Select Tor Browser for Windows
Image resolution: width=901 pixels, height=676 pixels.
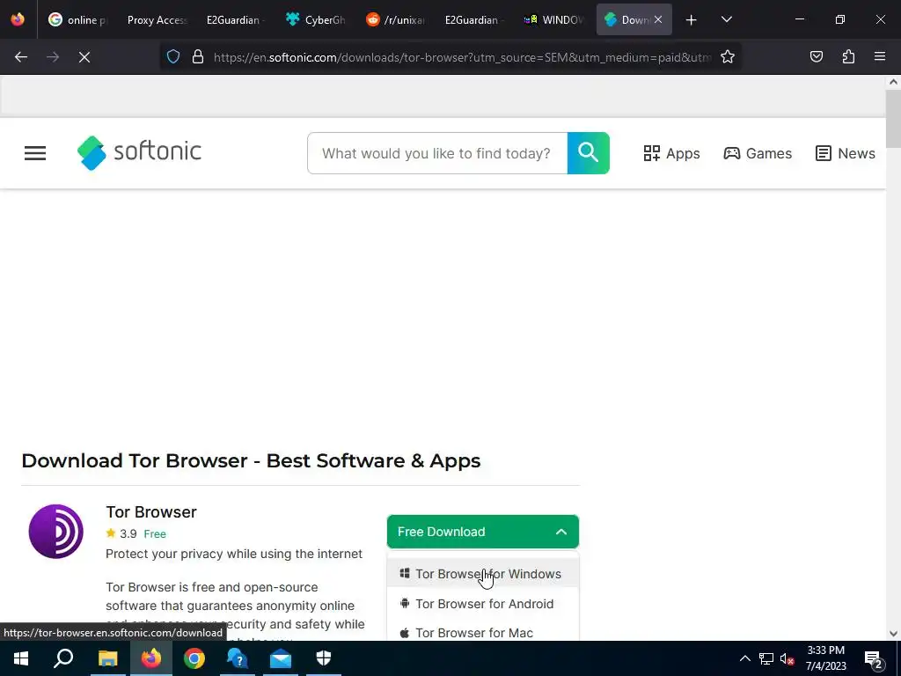click(x=483, y=574)
